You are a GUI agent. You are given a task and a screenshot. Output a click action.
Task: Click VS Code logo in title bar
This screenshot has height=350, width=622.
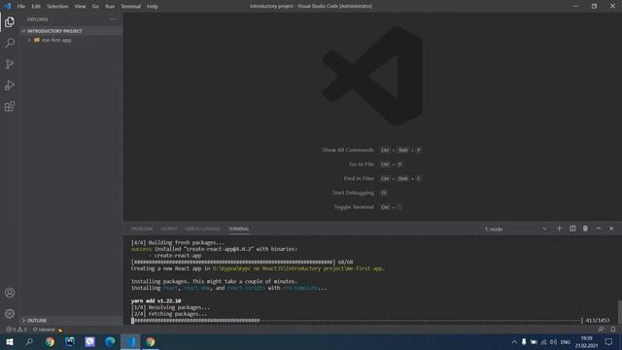click(x=7, y=6)
